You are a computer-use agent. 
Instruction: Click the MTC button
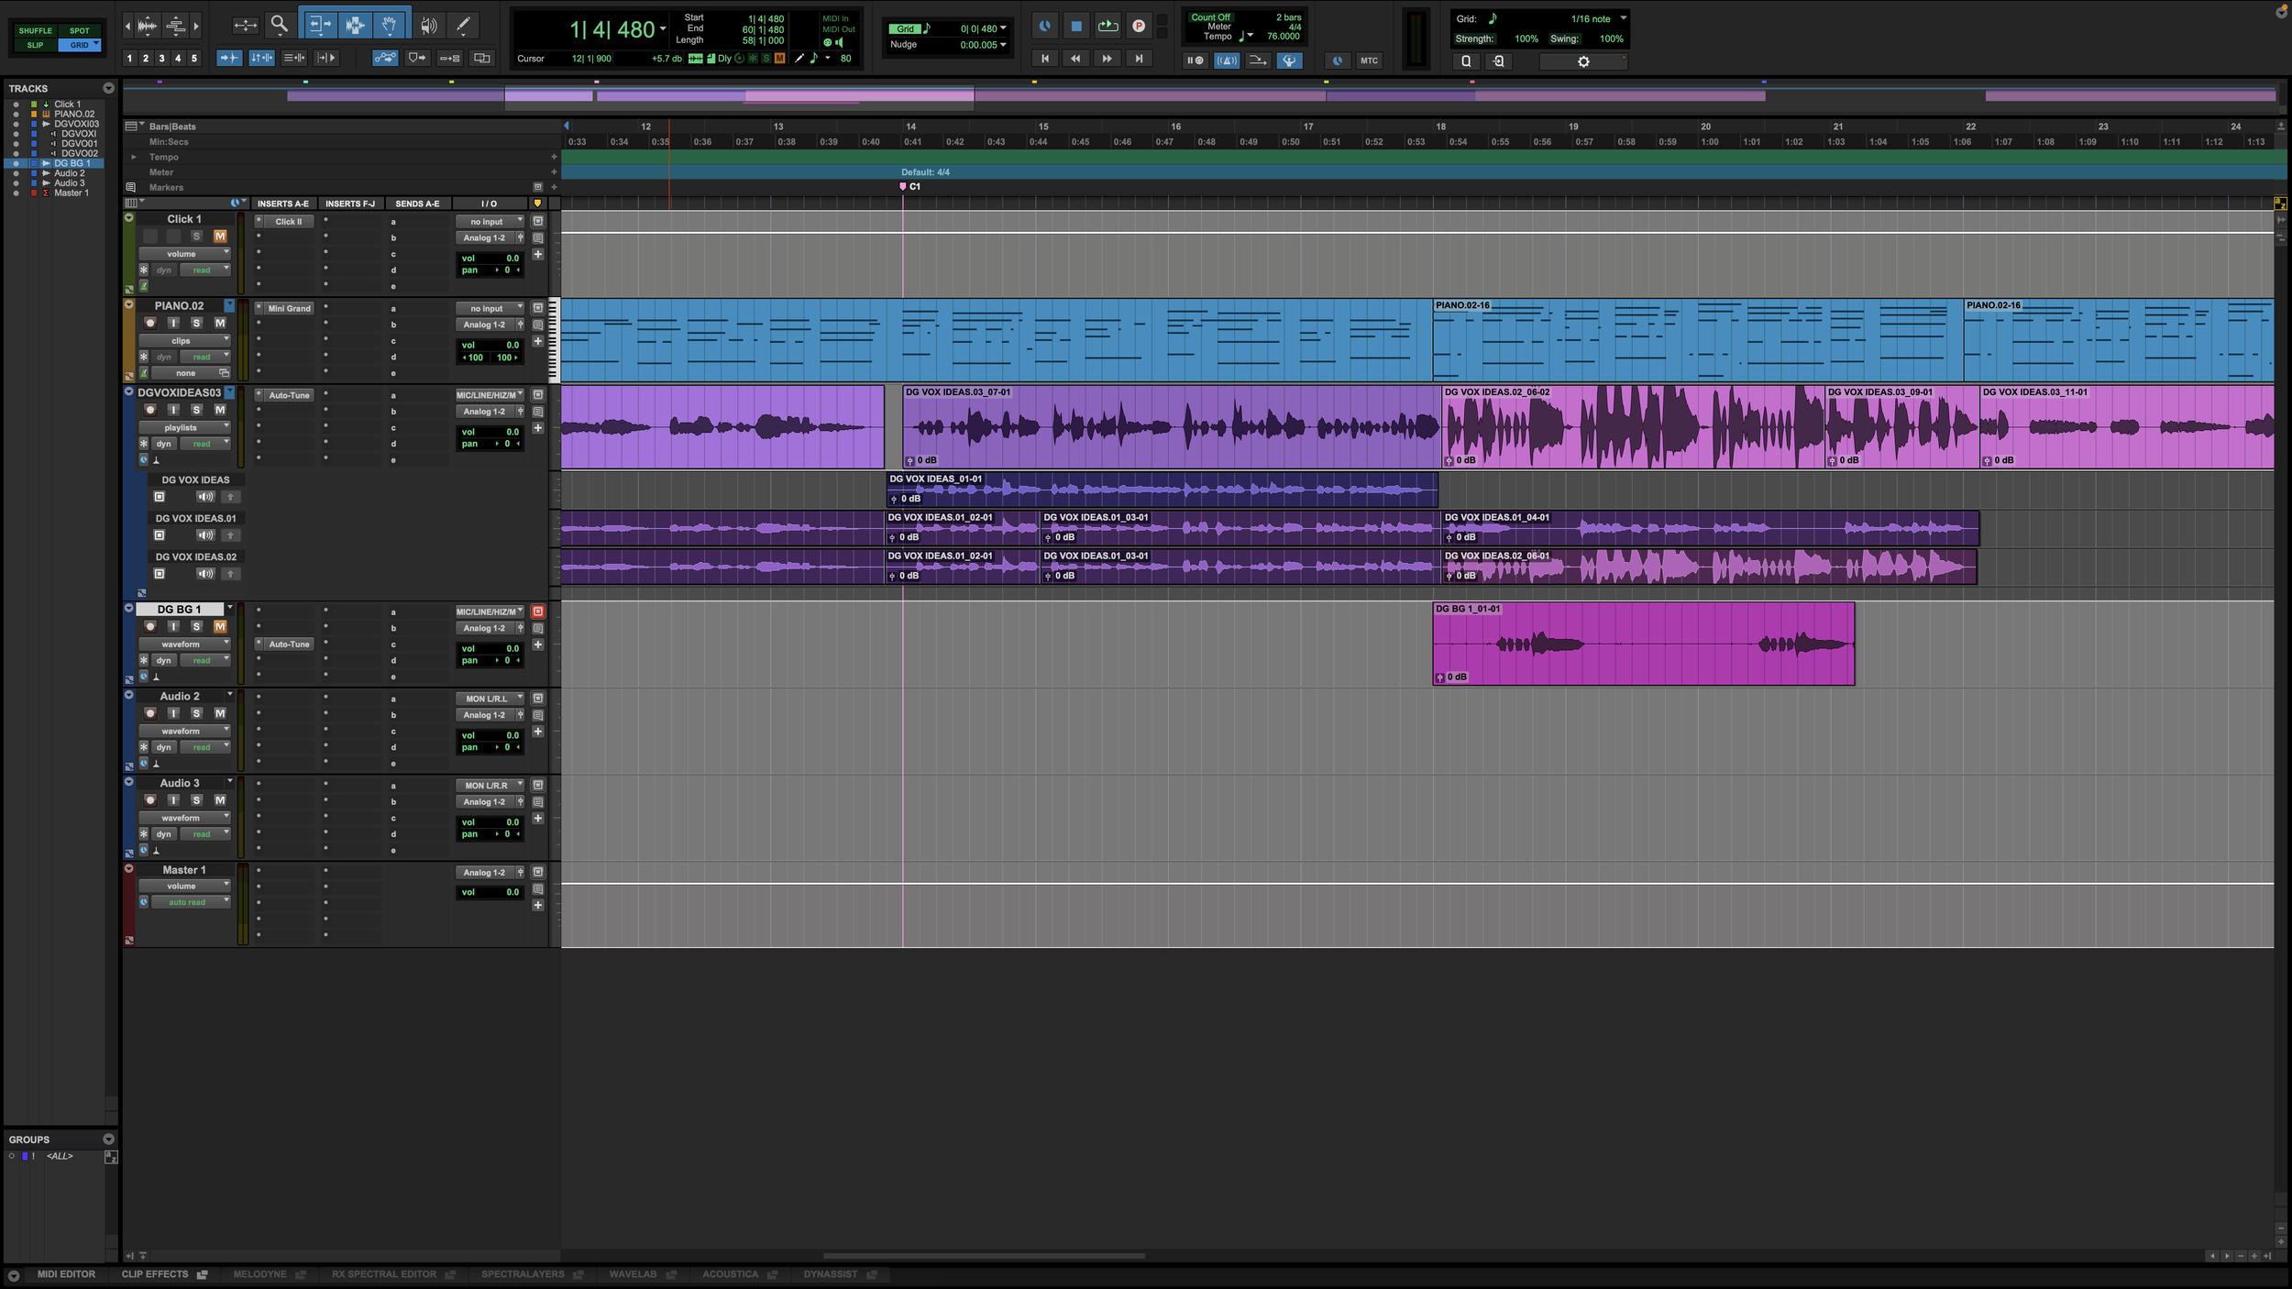tap(1369, 61)
